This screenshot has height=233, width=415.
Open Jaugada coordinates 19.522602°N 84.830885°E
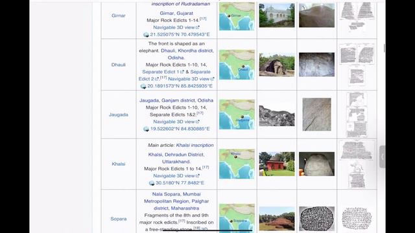(x=180, y=129)
